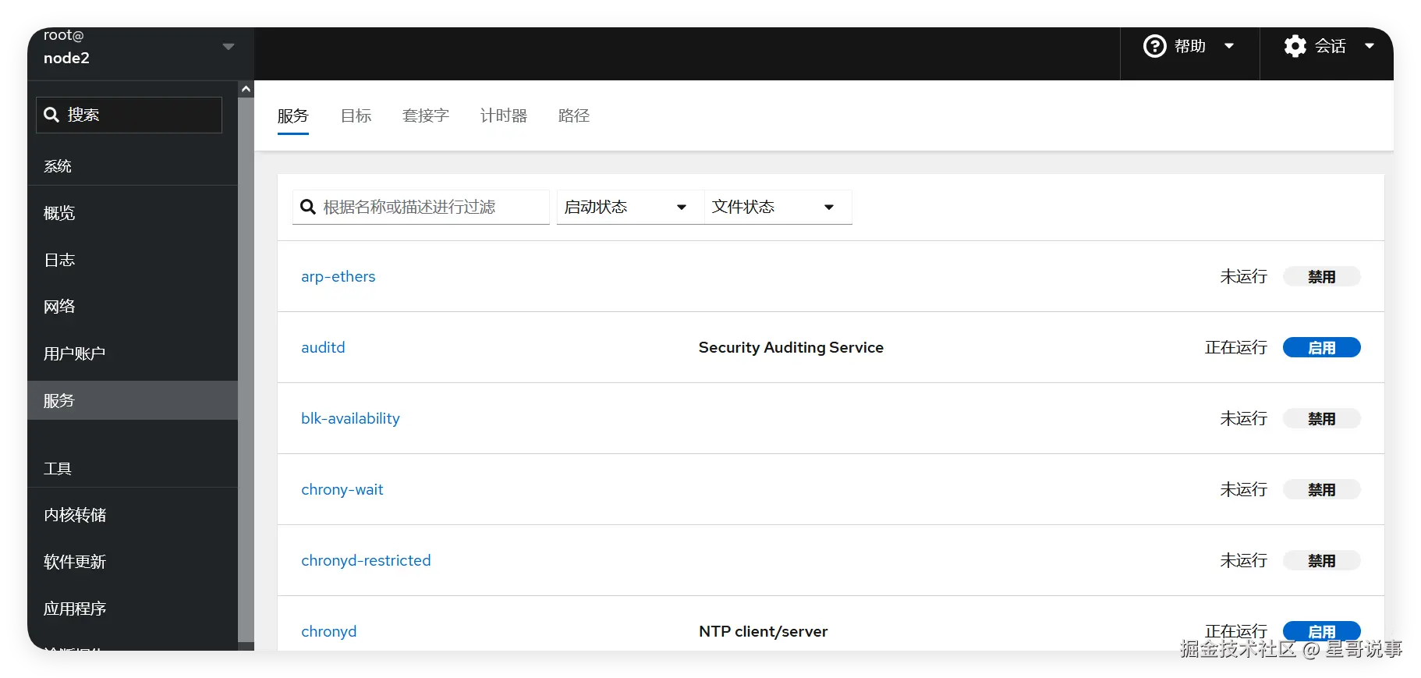
Task: Click the 系统 section heading
Action: click(58, 166)
